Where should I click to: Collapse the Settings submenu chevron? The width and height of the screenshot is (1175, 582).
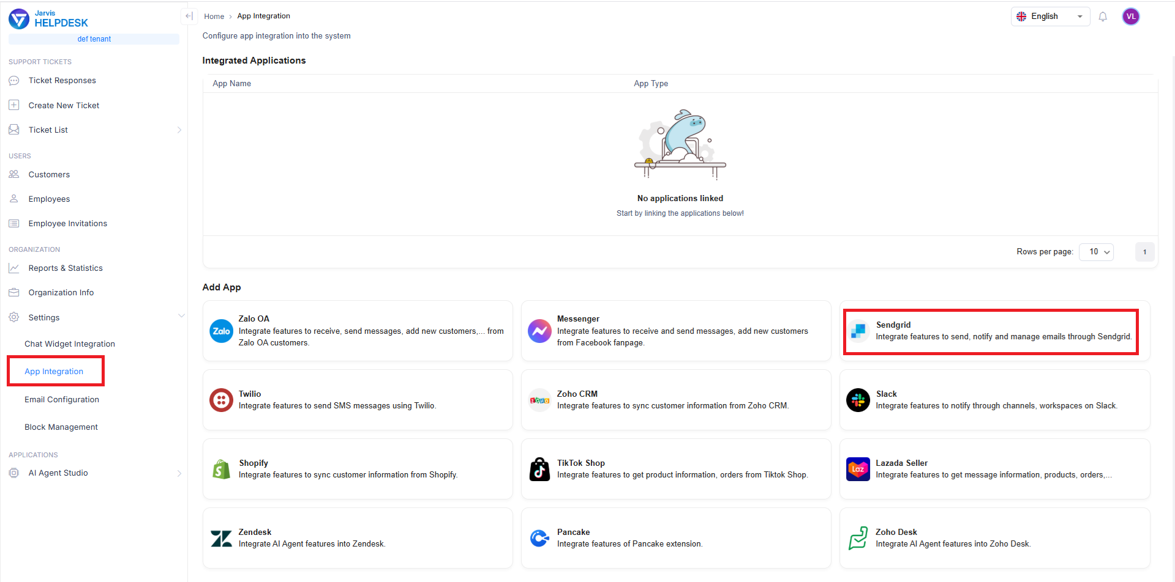click(181, 316)
